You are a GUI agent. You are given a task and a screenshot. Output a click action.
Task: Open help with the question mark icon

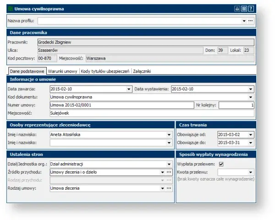pos(251,9)
